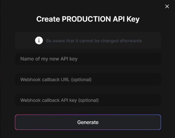Activate the Webhook callback API key input
This screenshot has width=175, height=138.
[88, 100]
